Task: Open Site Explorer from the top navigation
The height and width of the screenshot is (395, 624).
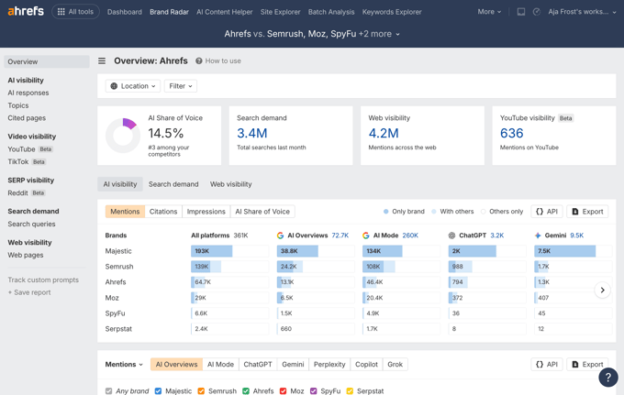Action: coord(280,12)
